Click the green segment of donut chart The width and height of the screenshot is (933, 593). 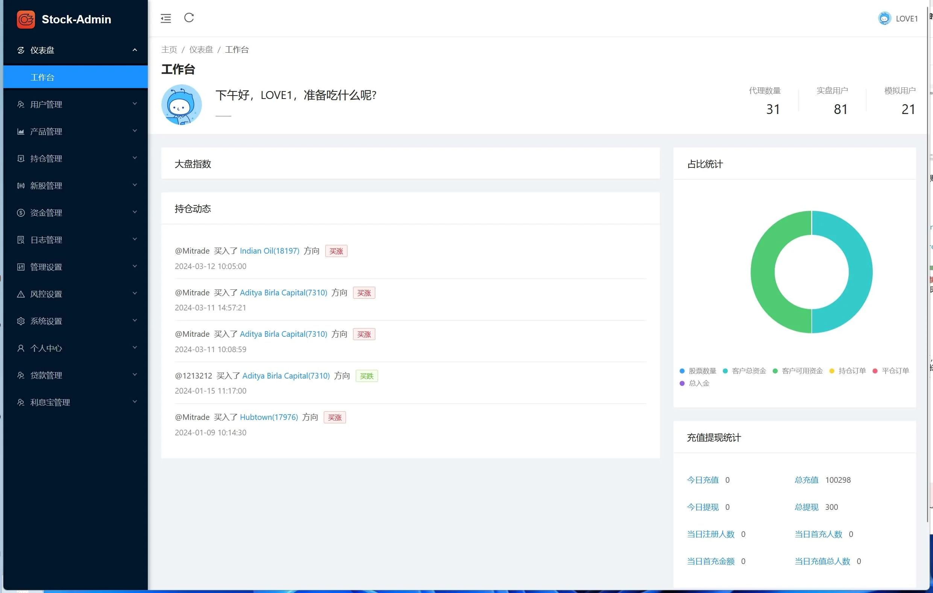763,272
